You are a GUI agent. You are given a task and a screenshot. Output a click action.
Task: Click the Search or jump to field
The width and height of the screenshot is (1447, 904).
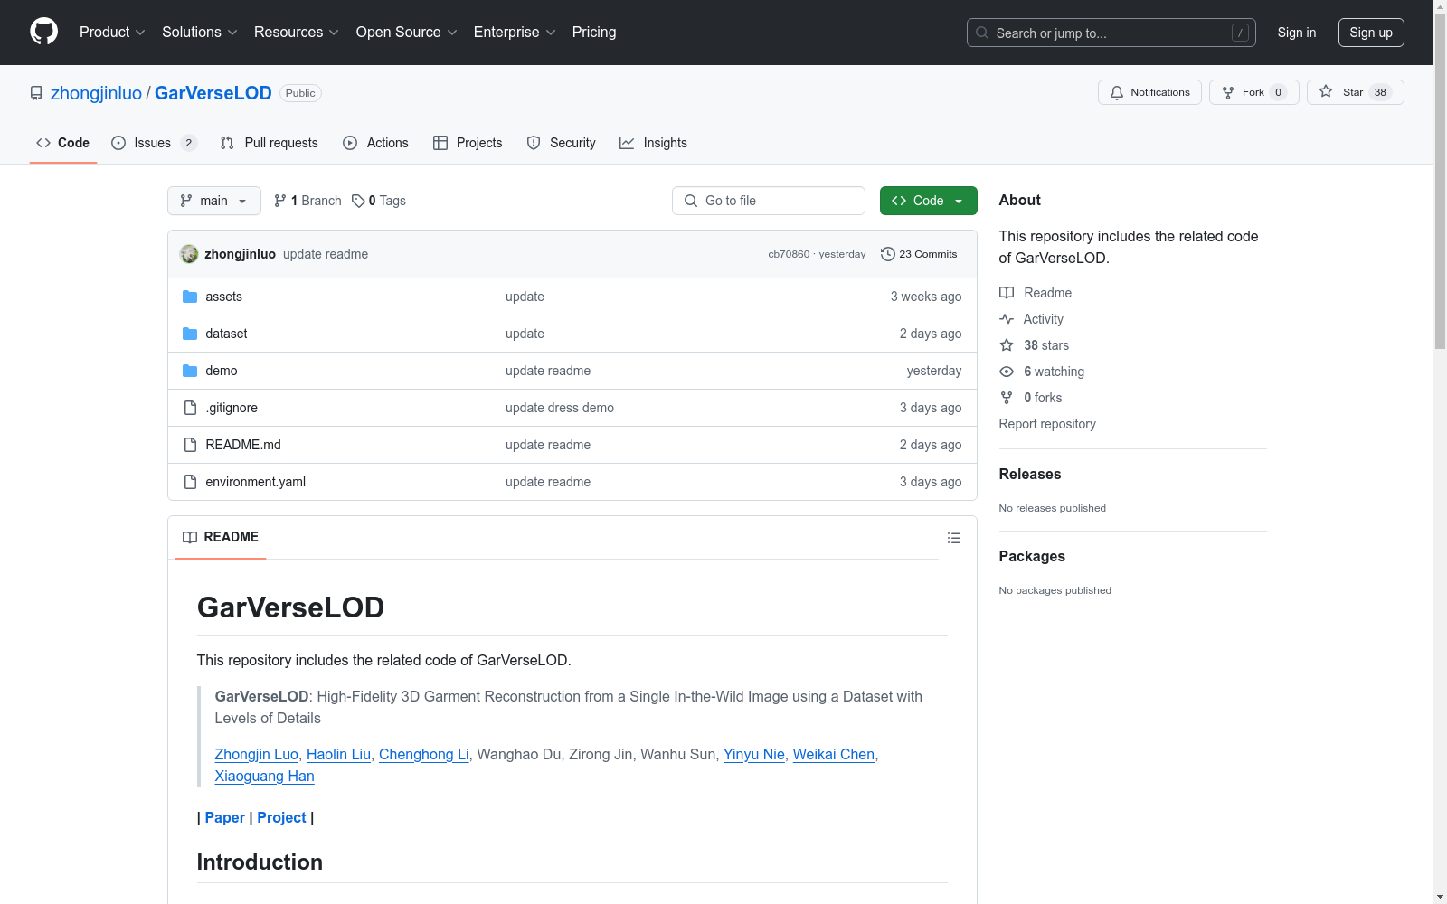tap(1111, 33)
